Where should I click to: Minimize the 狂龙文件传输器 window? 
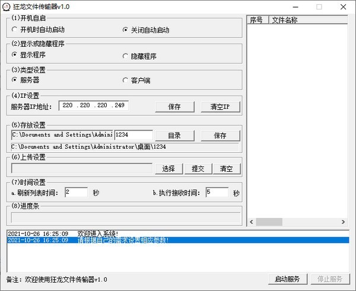pyautogui.click(x=295, y=7)
